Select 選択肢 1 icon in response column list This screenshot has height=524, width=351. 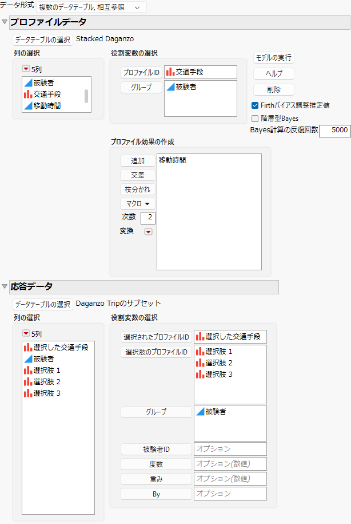coord(28,371)
